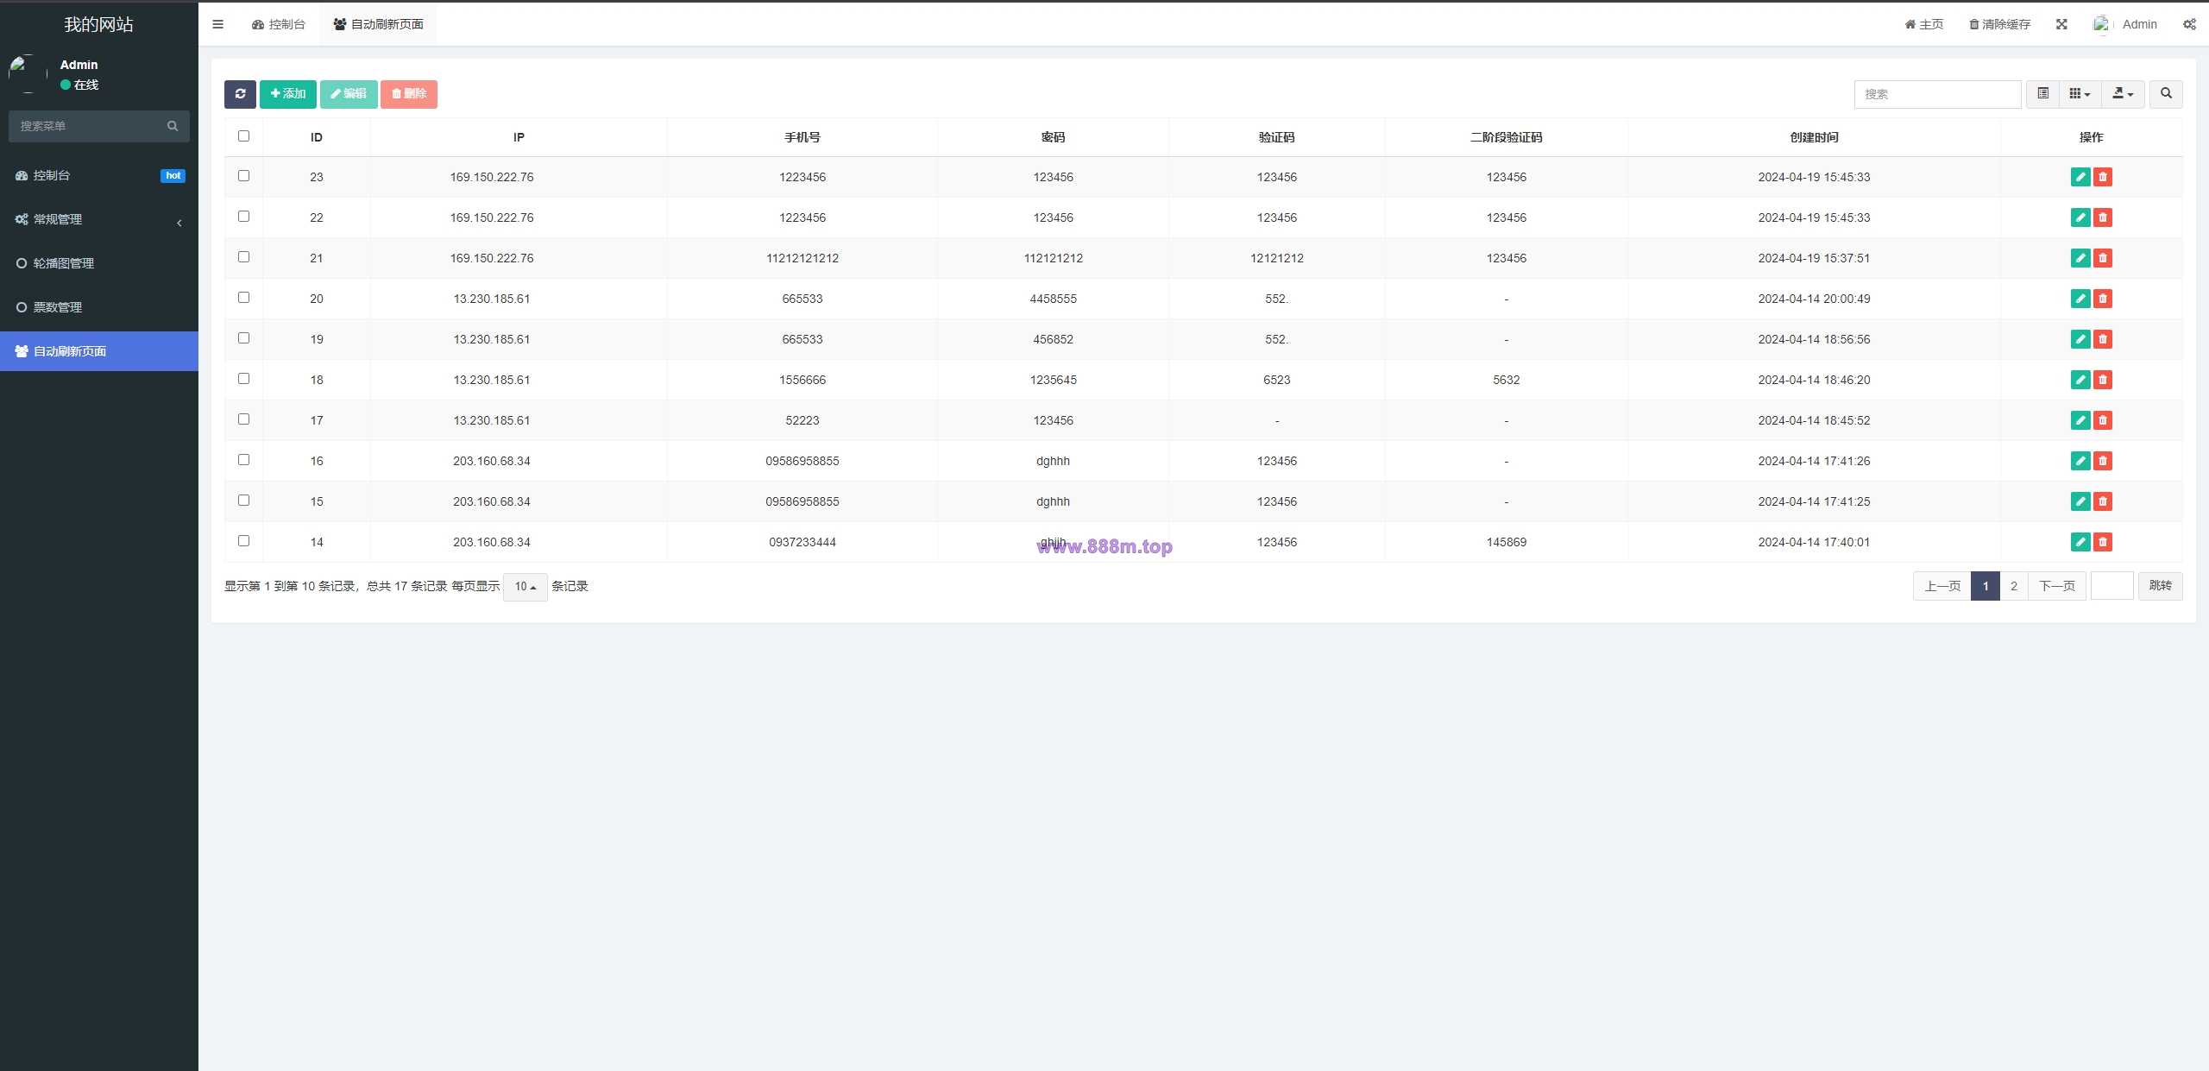Click the 二阶段验证码 column header
The image size is (2209, 1071).
coord(1507,137)
